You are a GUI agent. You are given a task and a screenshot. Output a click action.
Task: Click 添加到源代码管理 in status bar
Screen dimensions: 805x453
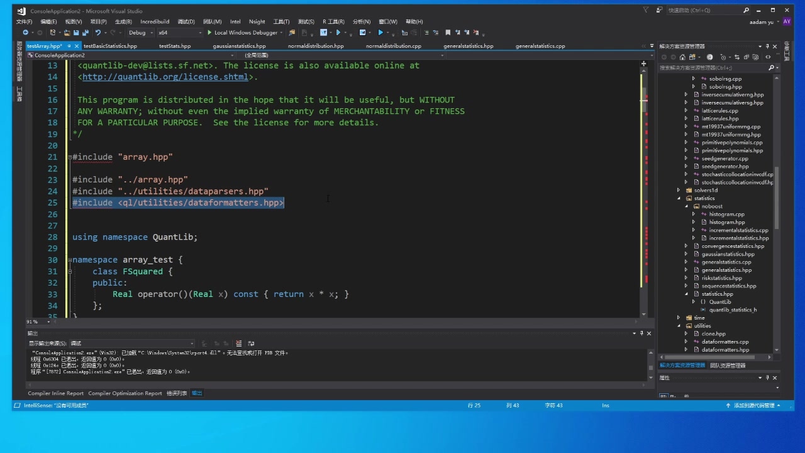[754, 406]
